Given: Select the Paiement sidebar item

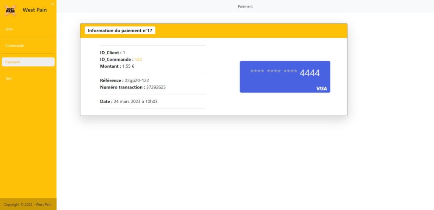Looking at the screenshot, I should (x=28, y=62).
